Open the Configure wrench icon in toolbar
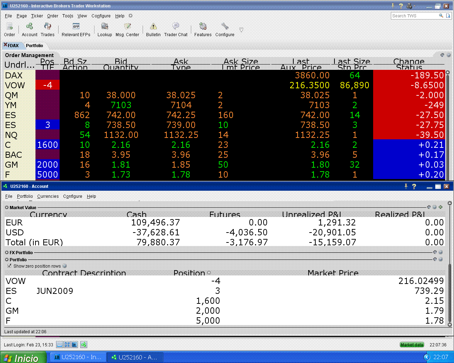Viewport: 454px width, 363px height. click(225, 29)
